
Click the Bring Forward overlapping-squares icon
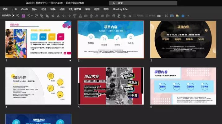pos(42,16)
